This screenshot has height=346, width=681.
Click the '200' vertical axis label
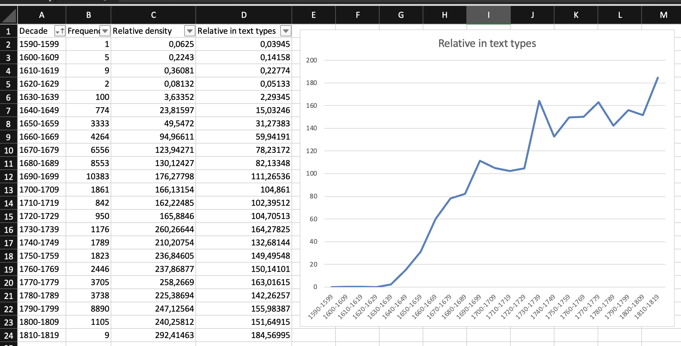(x=311, y=60)
